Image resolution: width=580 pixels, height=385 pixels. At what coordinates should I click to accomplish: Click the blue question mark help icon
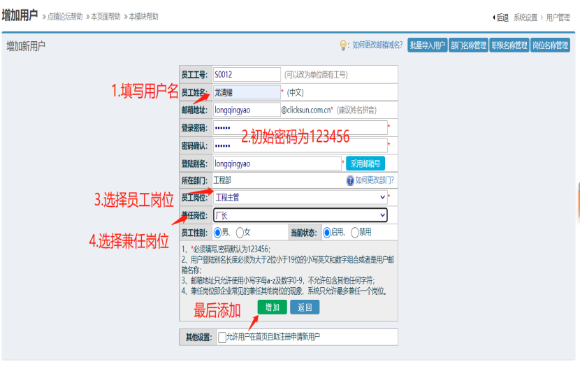(350, 180)
